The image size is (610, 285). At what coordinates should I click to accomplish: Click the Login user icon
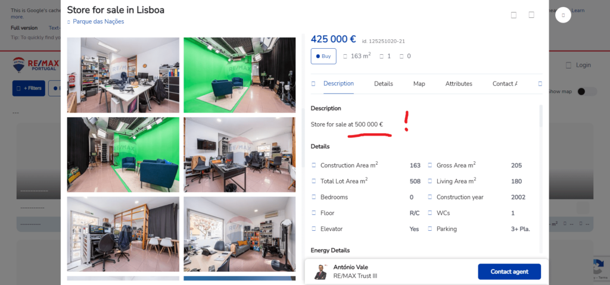pos(568,65)
